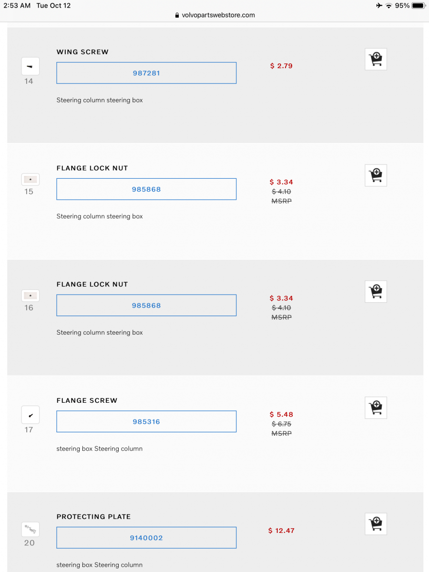Screen dimensions: 429x572
Task: Open the Flange Screw thumbnail for item 17
Action: click(30, 415)
